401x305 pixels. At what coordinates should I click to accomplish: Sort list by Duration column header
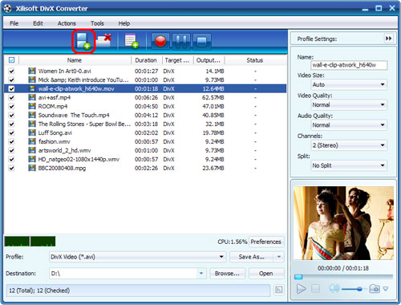click(x=146, y=60)
